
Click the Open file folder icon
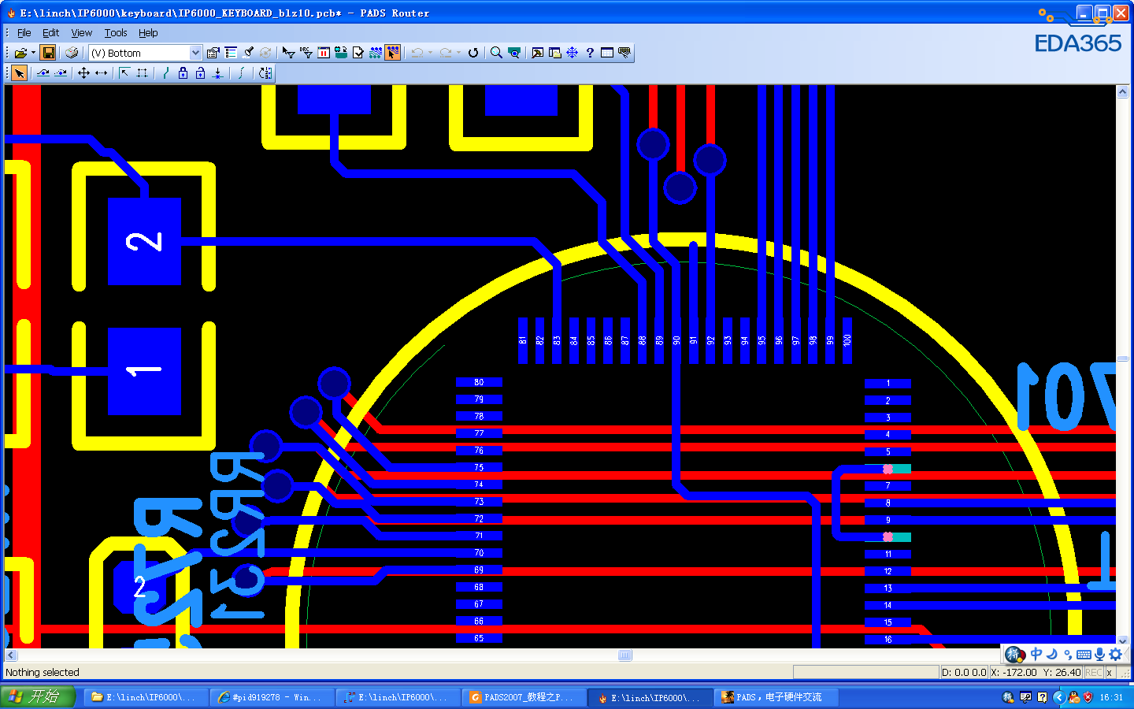pyautogui.click(x=20, y=53)
